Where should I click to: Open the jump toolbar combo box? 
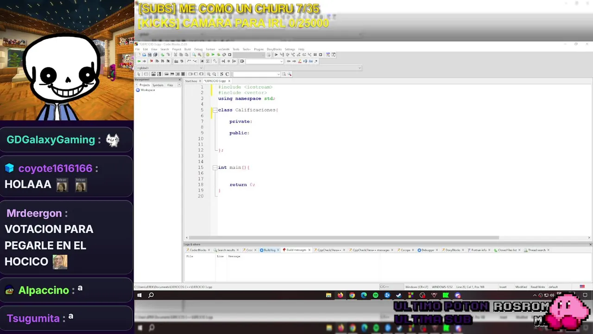(x=265, y=61)
